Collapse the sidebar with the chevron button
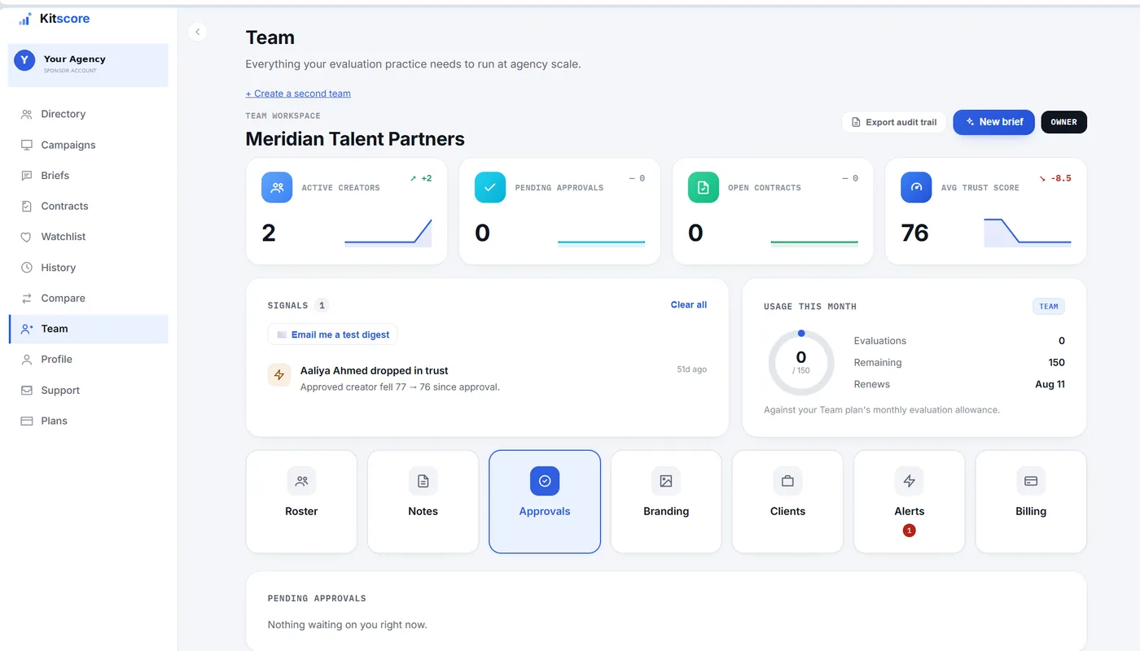Image resolution: width=1140 pixels, height=651 pixels. (197, 32)
